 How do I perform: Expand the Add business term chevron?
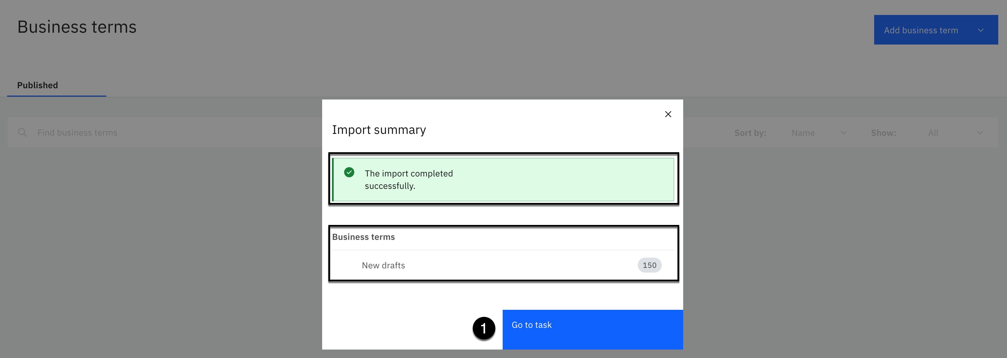click(x=980, y=30)
